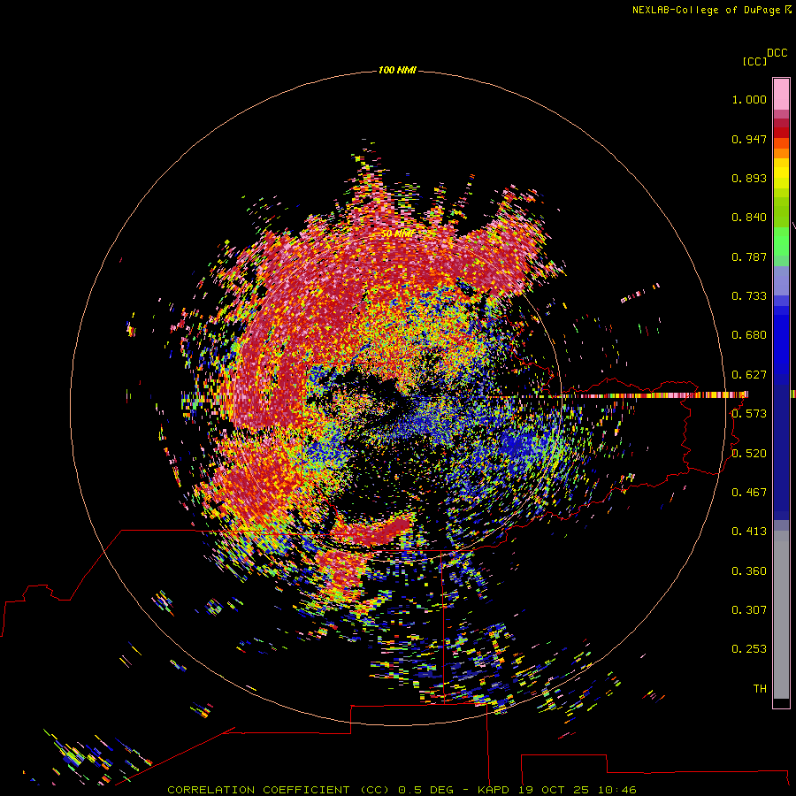Select the 0.680 scale value

[x=749, y=335]
